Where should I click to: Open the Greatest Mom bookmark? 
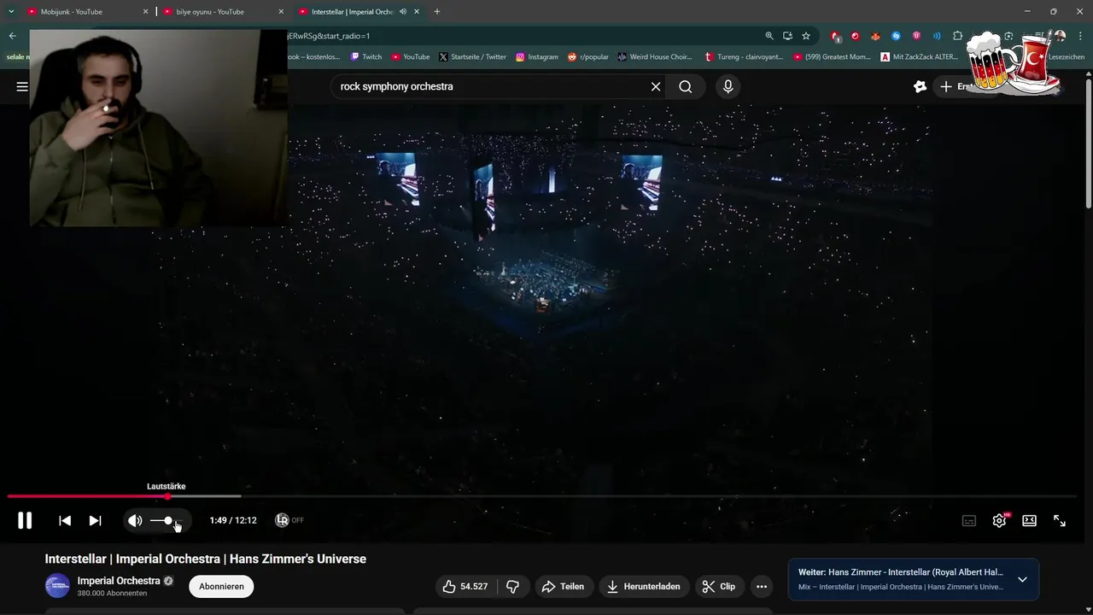point(832,57)
